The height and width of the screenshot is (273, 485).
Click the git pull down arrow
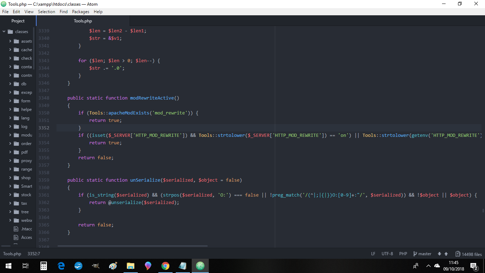pyautogui.click(x=440, y=254)
